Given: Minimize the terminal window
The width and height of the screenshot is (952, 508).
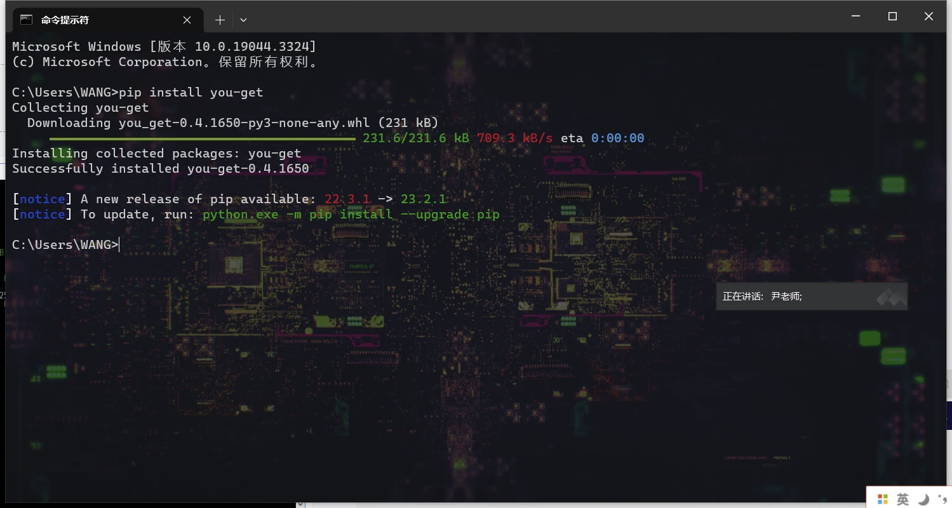Looking at the screenshot, I should click(x=856, y=17).
